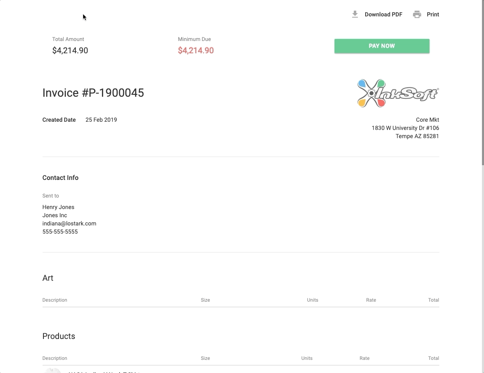This screenshot has width=484, height=373.
Task: Click the phone number 555-555-5555
Action: 60,232
